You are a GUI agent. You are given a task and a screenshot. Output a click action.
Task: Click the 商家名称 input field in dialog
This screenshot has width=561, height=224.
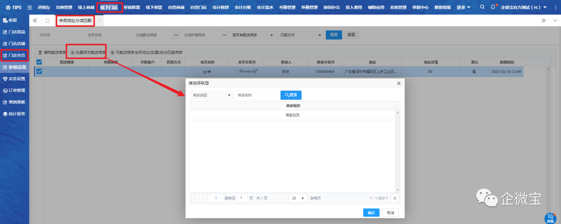pyautogui.click(x=256, y=95)
